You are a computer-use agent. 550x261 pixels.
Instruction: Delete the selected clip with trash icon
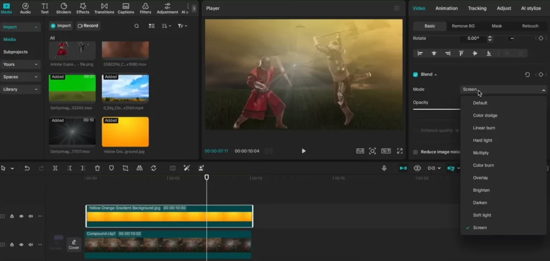pos(98,168)
